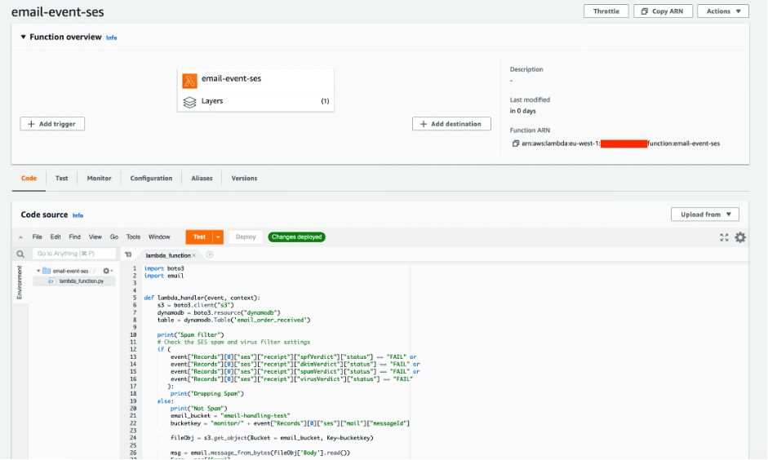The width and height of the screenshot is (768, 460).
Task: Open the Layers stack icon in the overview
Action: (x=189, y=102)
